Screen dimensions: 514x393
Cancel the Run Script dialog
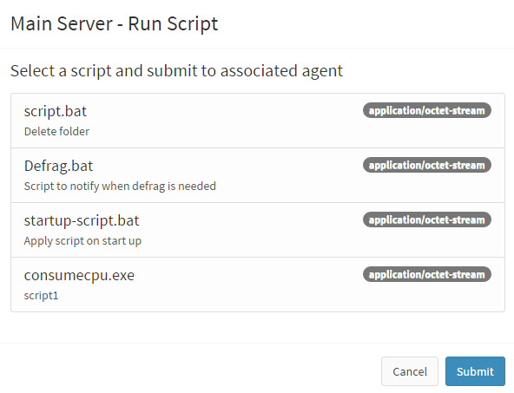point(410,371)
